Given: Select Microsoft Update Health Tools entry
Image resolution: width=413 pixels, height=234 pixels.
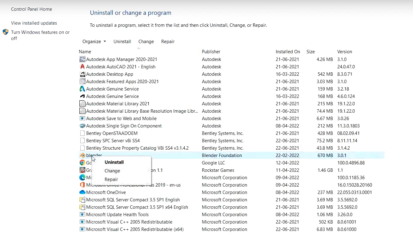Looking at the screenshot, I should point(117,215).
